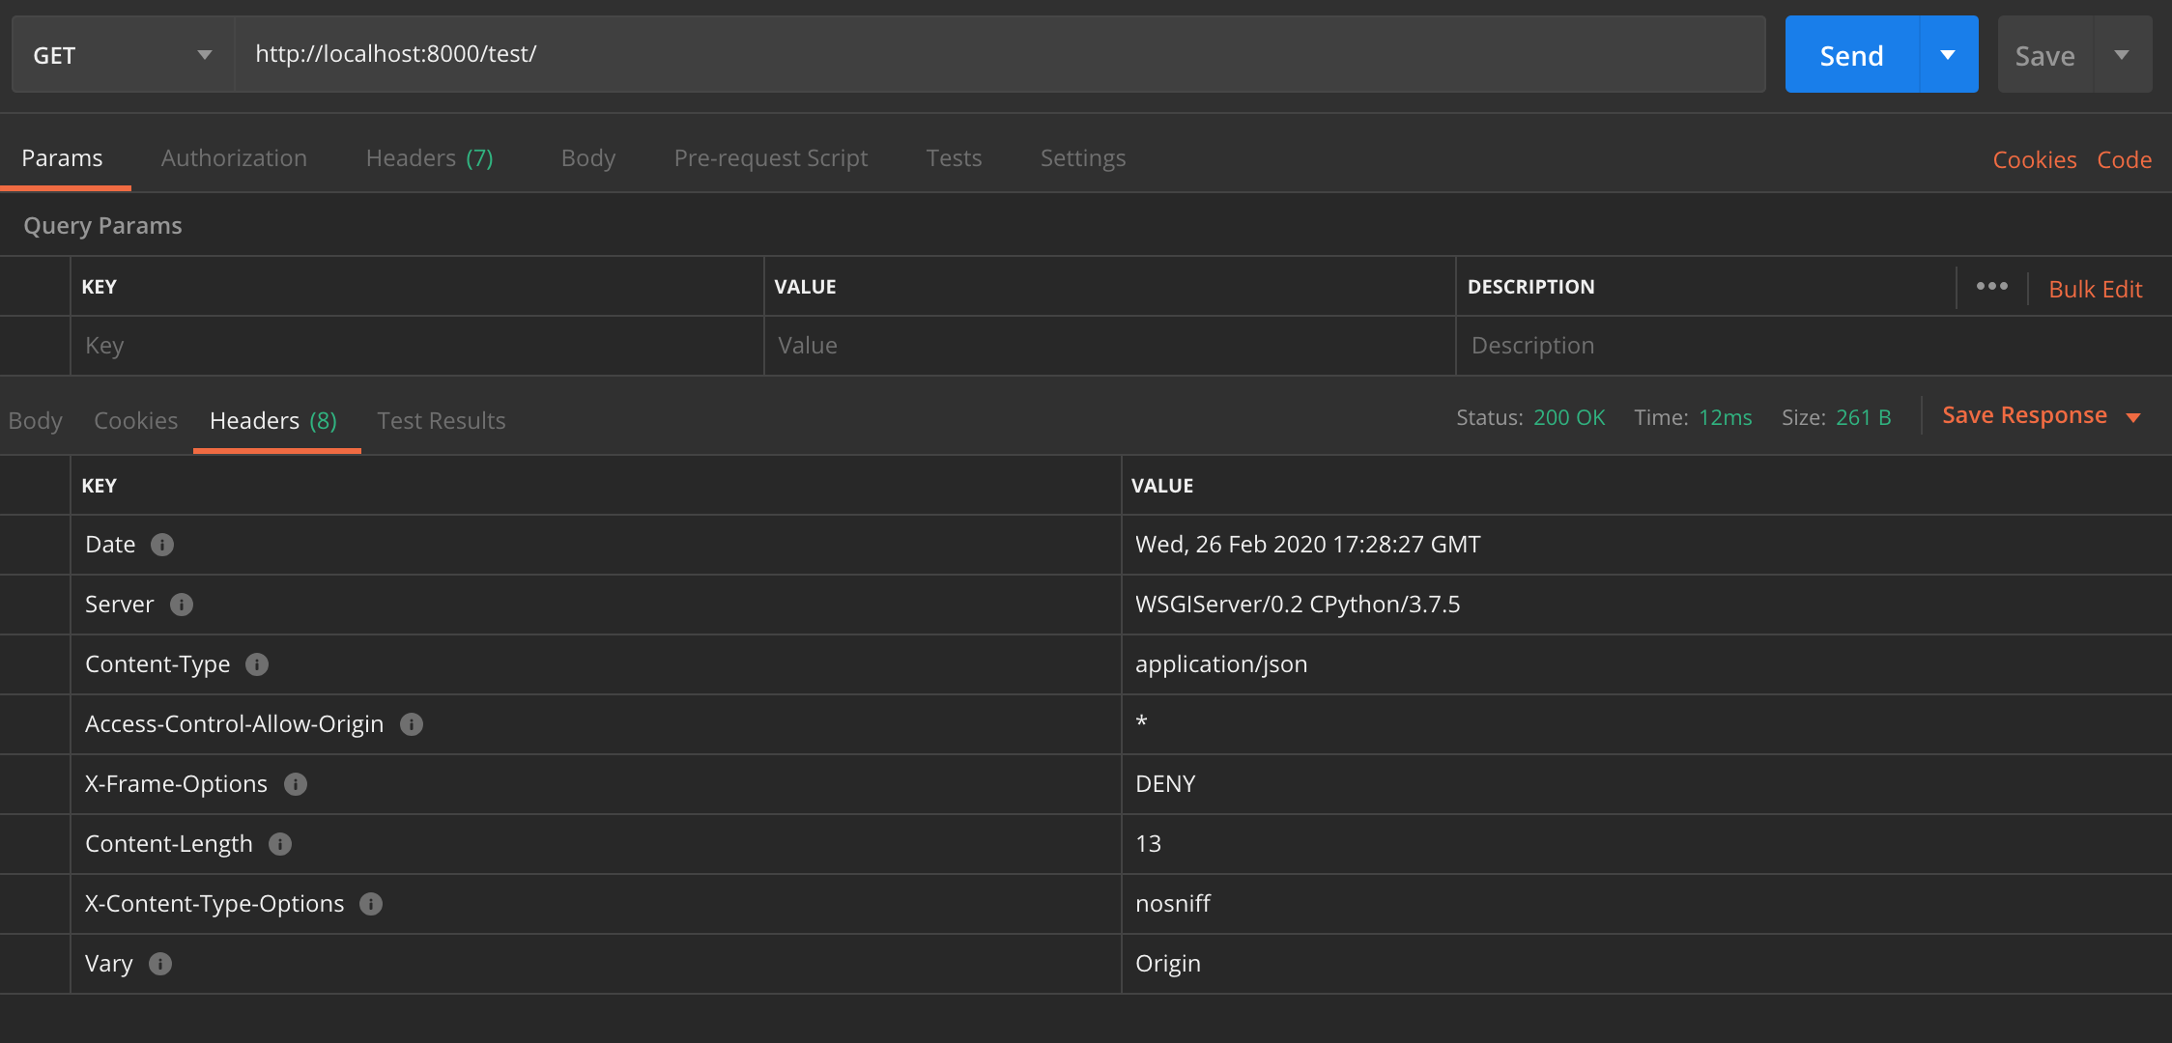Image resolution: width=2172 pixels, height=1043 pixels.
Task: Click the X-Frame-Options info icon
Action: 295,784
